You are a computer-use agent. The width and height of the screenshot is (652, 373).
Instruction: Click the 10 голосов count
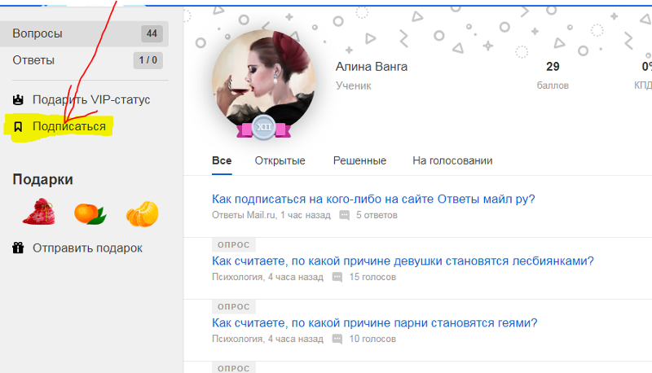[x=372, y=339]
